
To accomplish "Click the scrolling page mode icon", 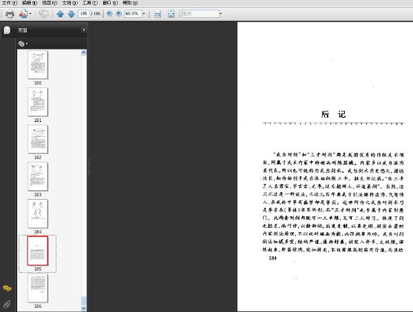I will pyautogui.click(x=158, y=14).
